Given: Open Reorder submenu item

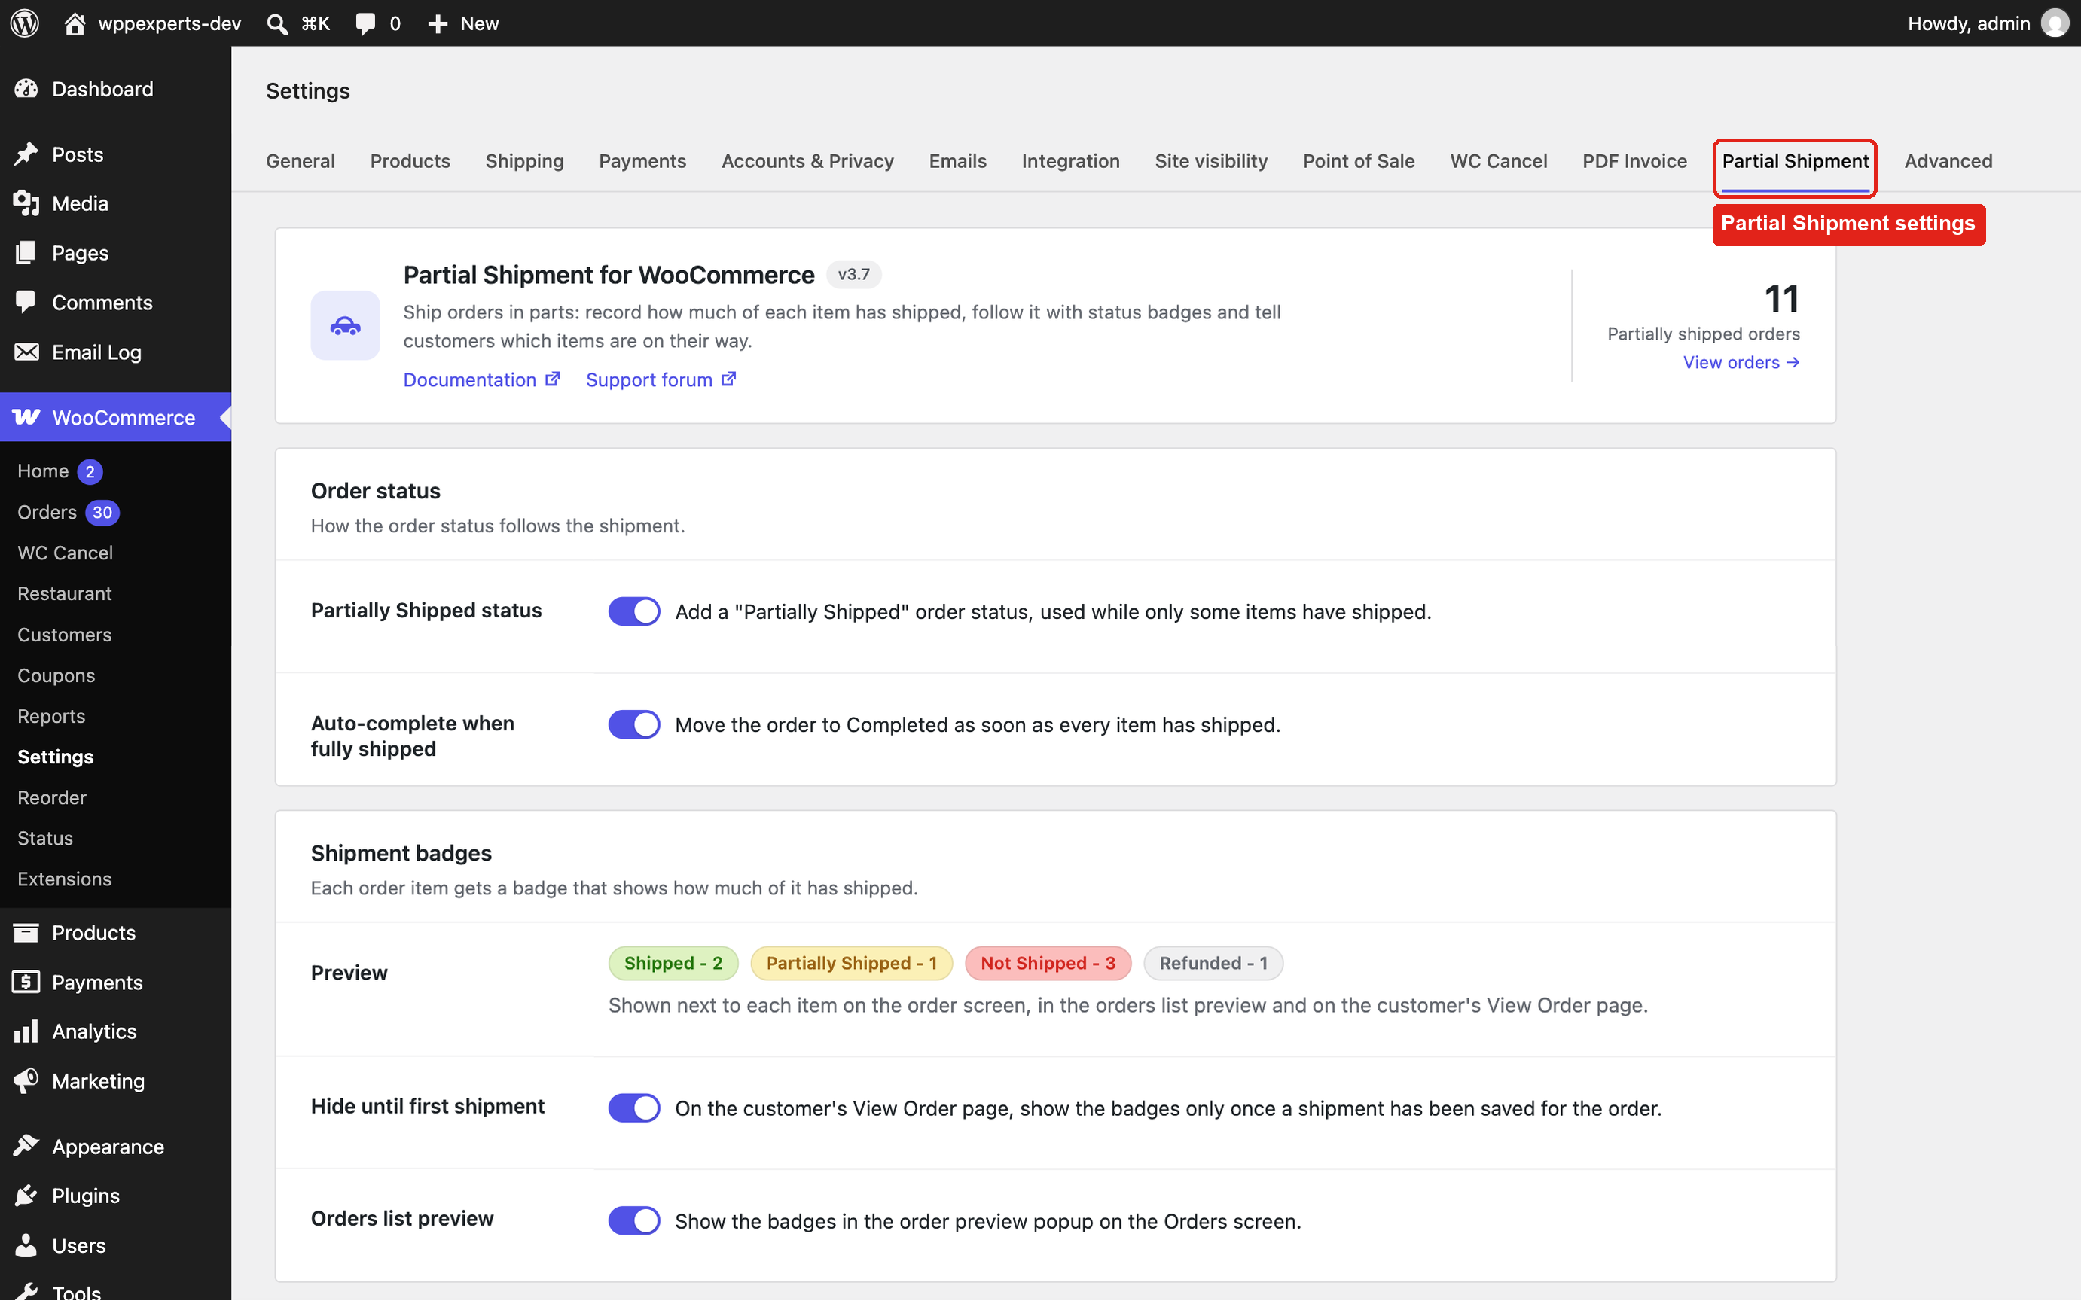Looking at the screenshot, I should pyautogui.click(x=52, y=797).
